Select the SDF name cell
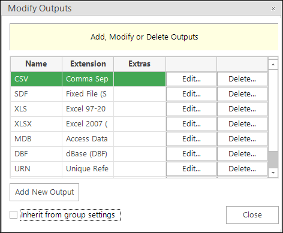Viewport: 283px width, 233px height. click(37, 94)
